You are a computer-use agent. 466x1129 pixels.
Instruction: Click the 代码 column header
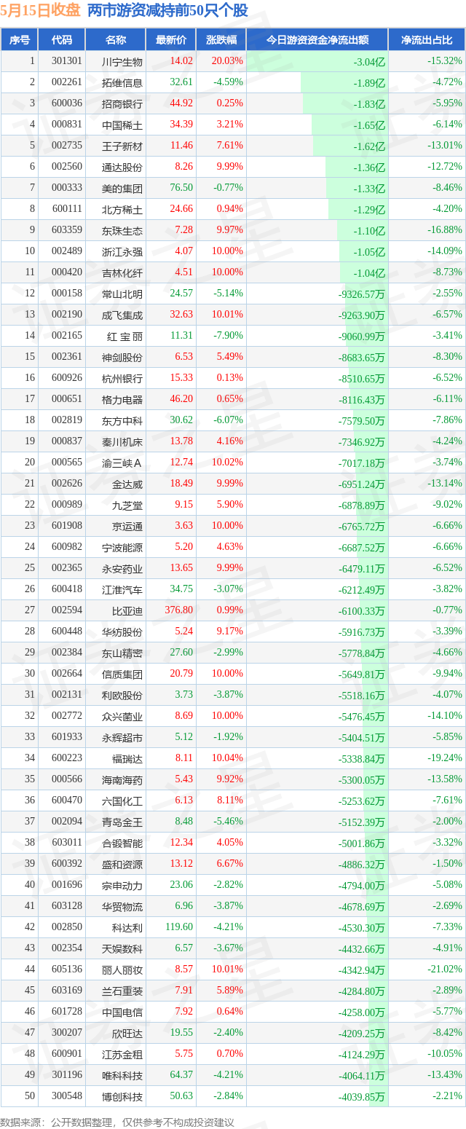(62, 40)
